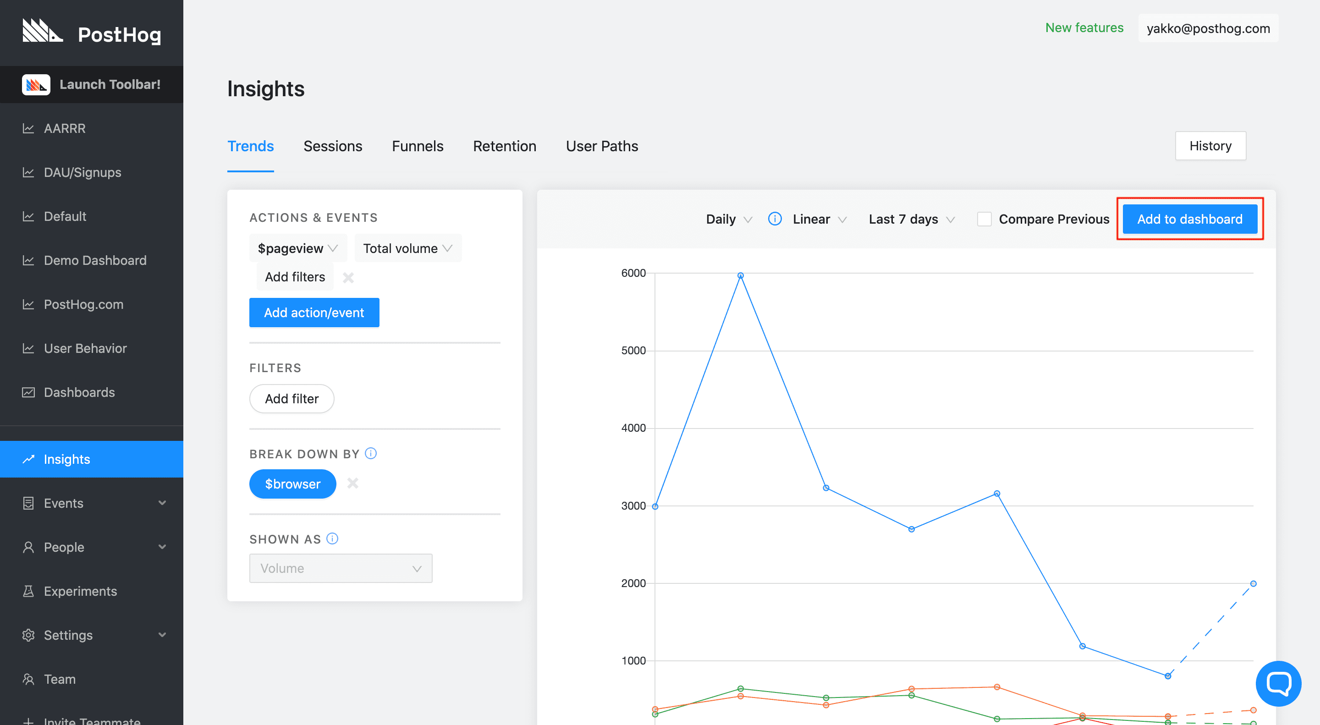Switch to the Funnels tab
The width and height of the screenshot is (1320, 725).
coord(418,147)
